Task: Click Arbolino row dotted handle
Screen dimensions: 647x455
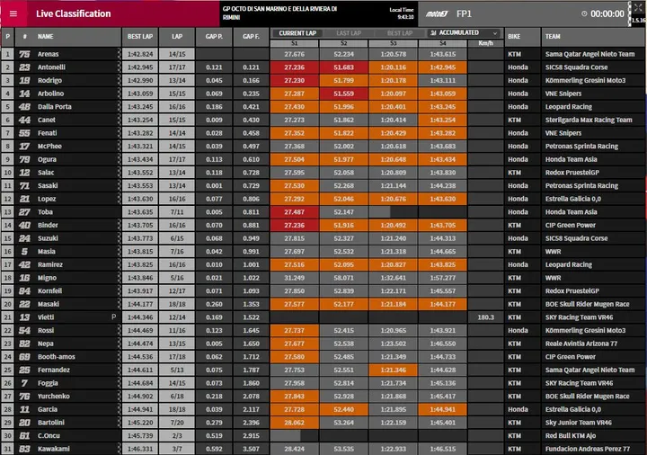Action: click(120, 94)
